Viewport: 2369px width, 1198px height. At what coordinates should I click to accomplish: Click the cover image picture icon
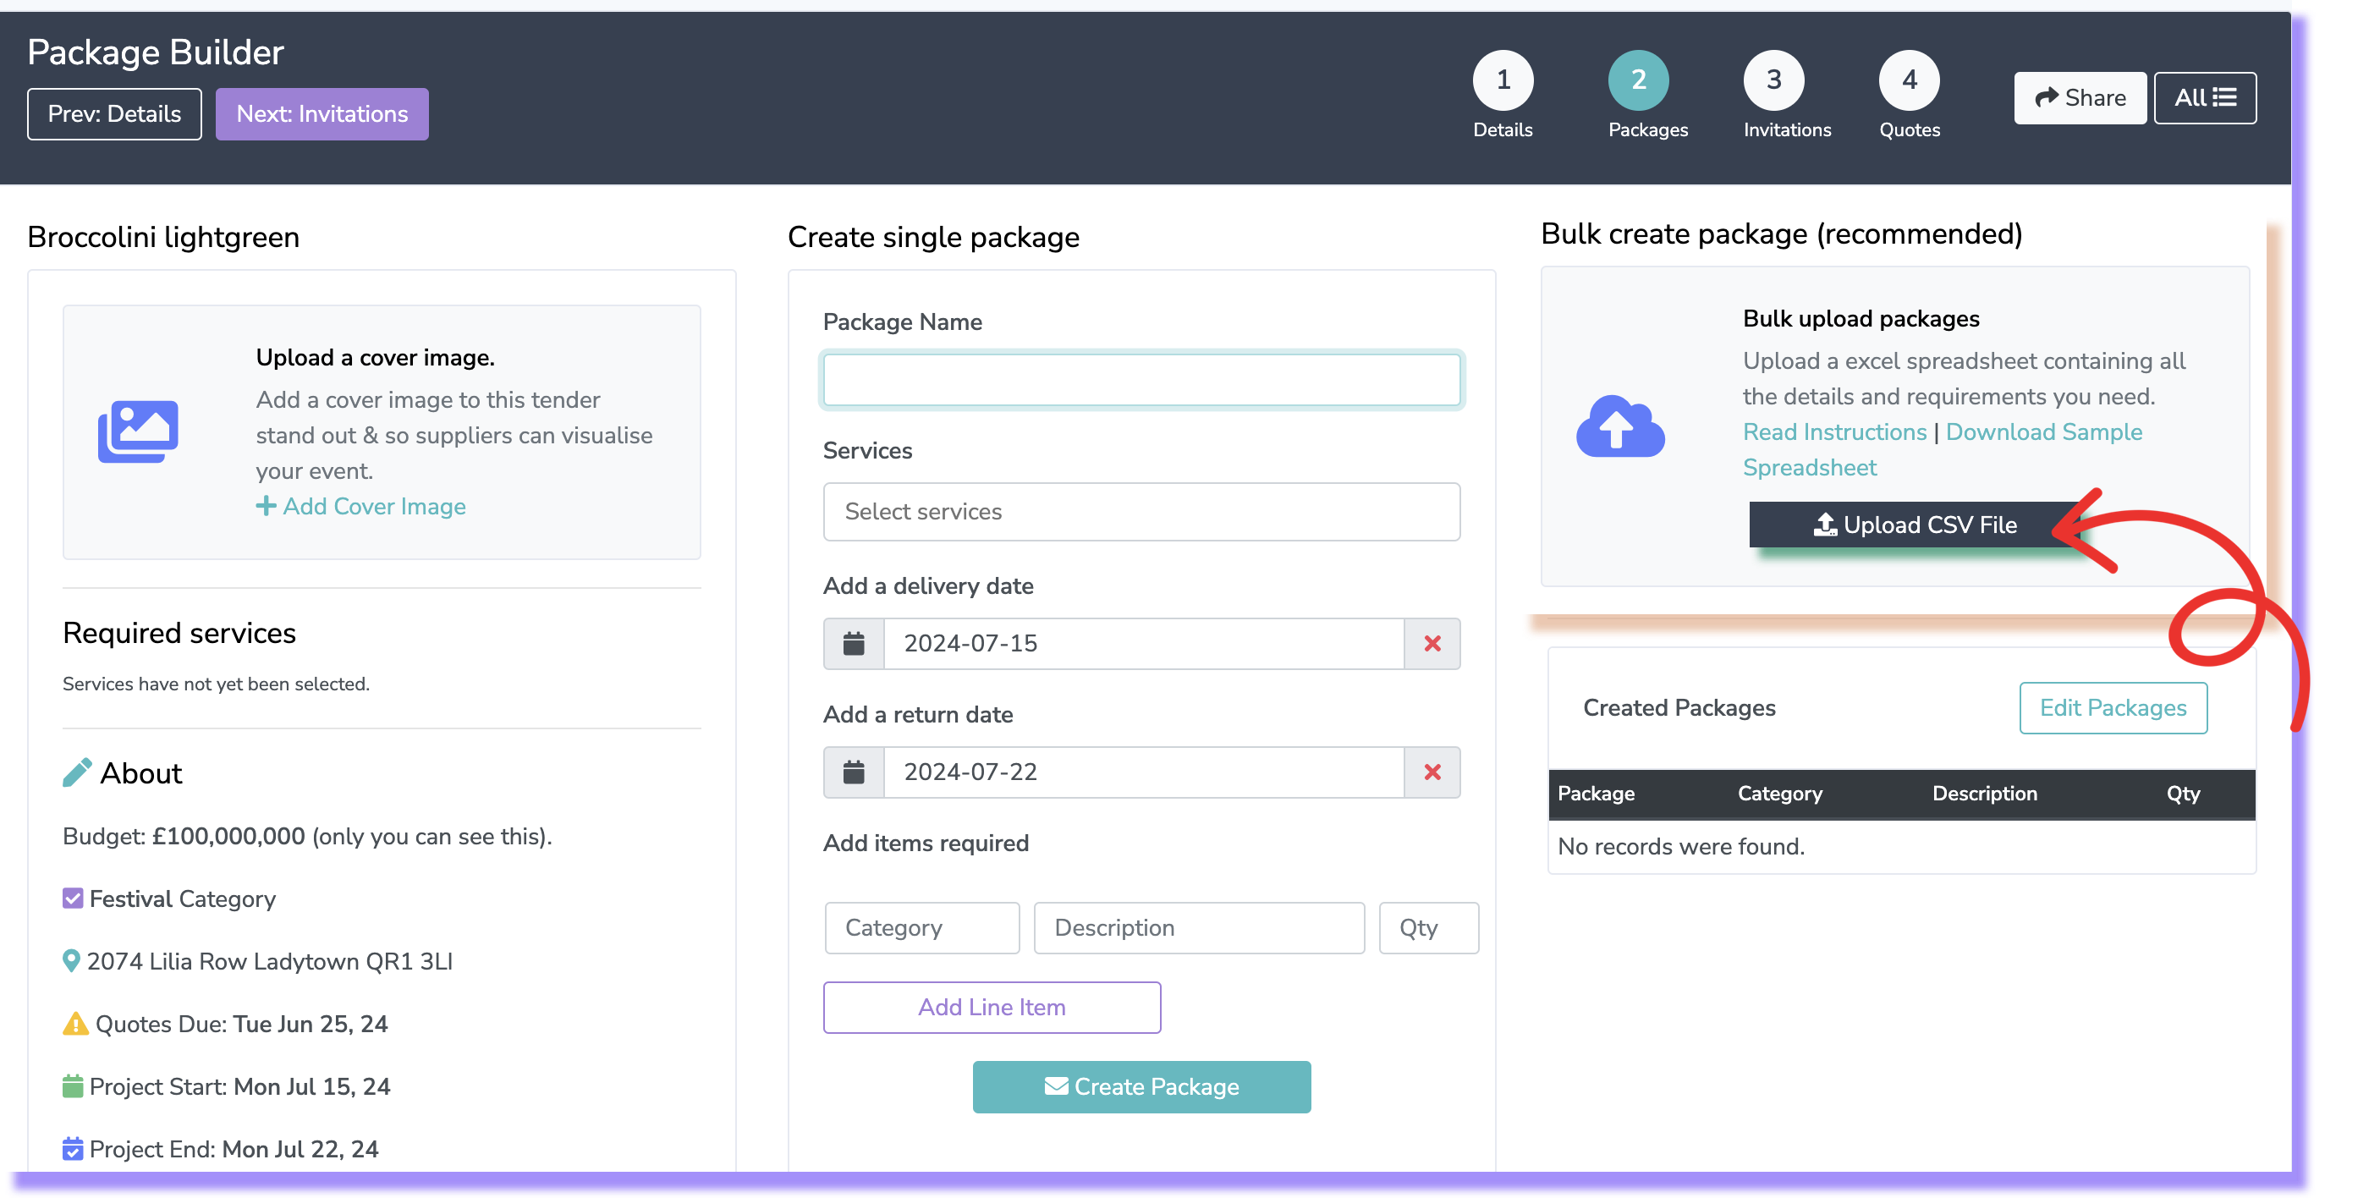click(138, 431)
